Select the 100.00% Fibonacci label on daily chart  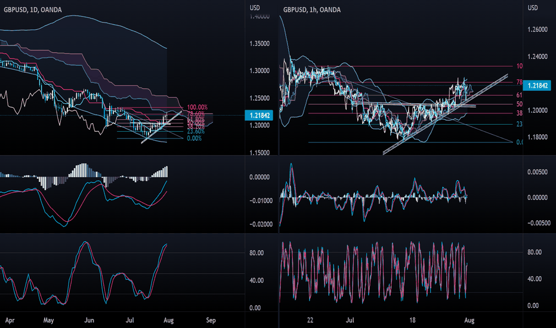(x=197, y=107)
